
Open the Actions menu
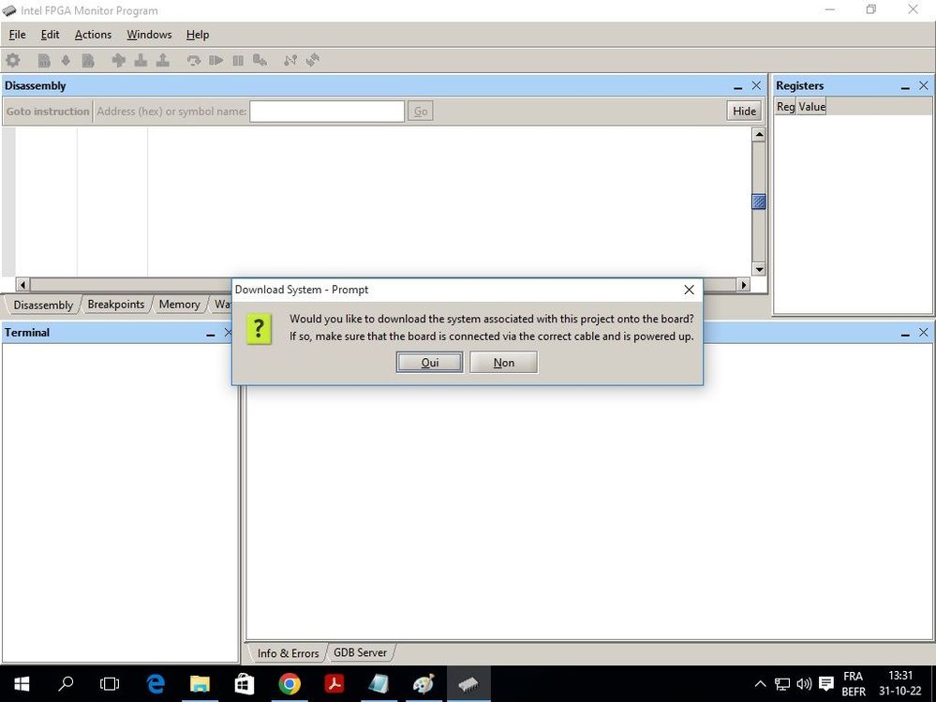[x=93, y=35]
